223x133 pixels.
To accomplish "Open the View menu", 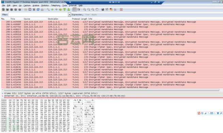I will pos(15,5).
